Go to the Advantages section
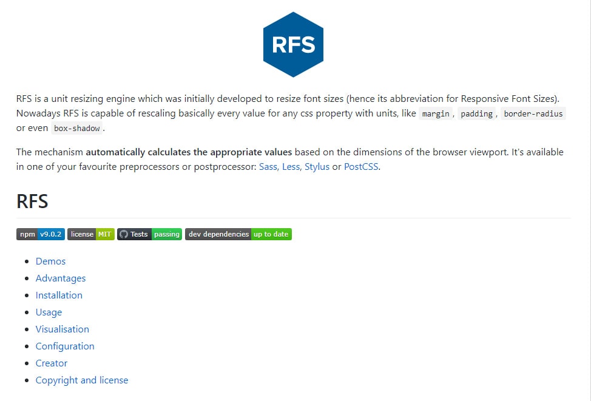The image size is (591, 401). tap(61, 278)
